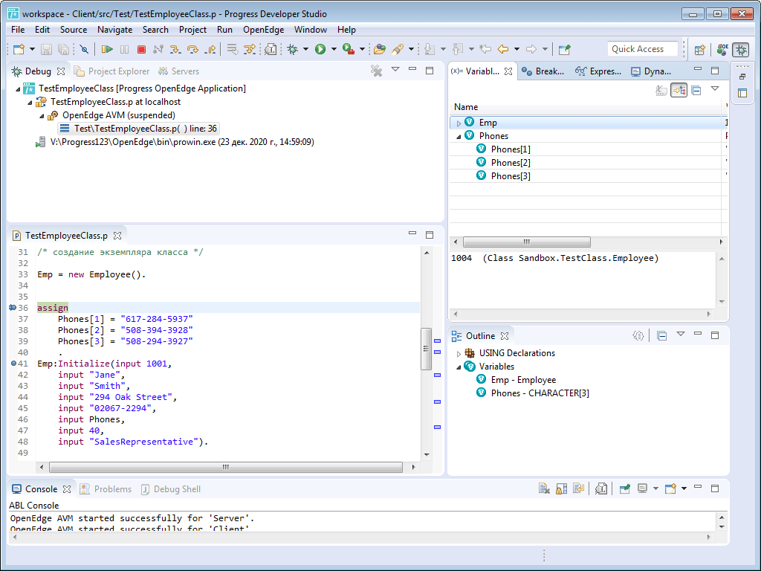
Task: Click Collapse All icon in Outline view
Action: tap(661, 335)
